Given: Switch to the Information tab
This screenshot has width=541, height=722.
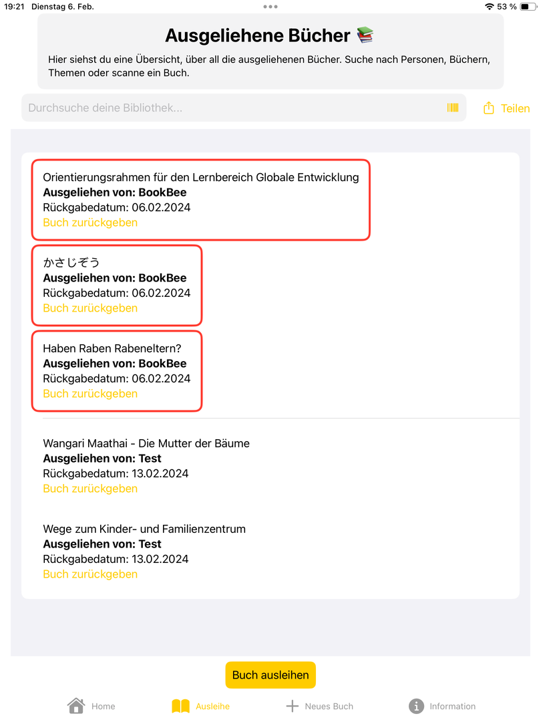Looking at the screenshot, I should click(452, 706).
